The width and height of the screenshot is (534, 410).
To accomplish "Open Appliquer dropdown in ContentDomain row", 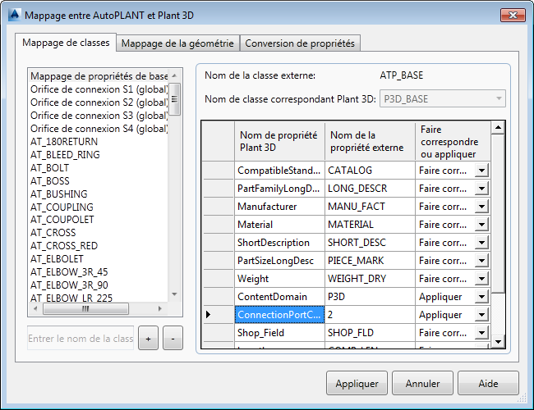I will click(x=482, y=297).
